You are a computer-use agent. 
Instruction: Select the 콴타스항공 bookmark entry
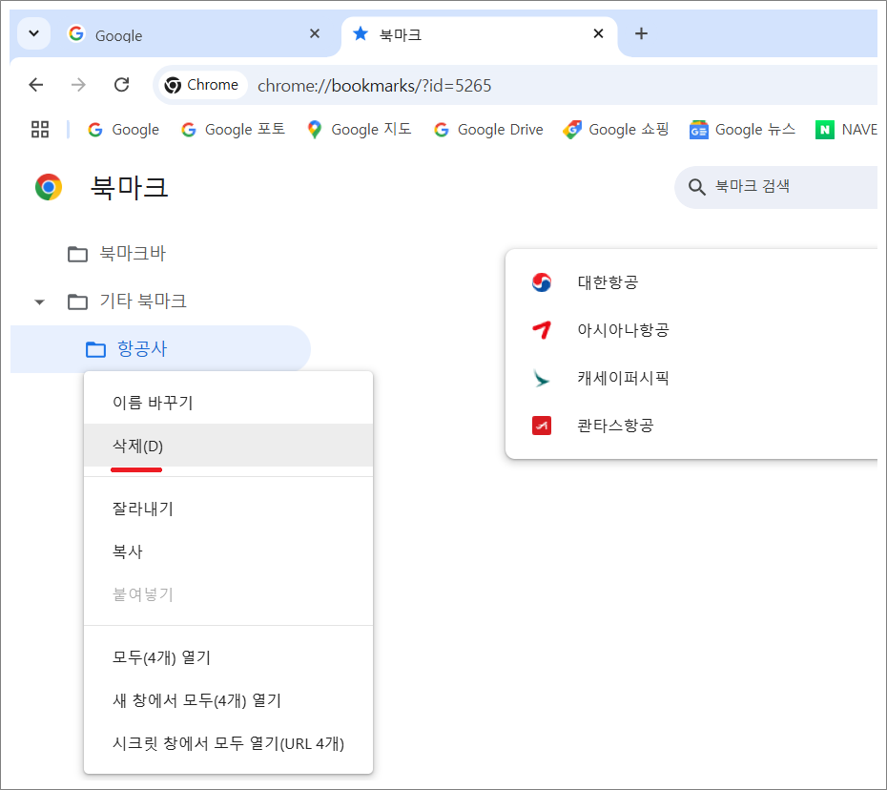click(693, 425)
